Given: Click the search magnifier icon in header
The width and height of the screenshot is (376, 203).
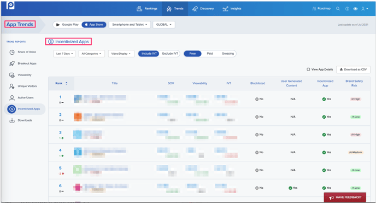Looking at the screenshot, I should (x=338, y=9).
